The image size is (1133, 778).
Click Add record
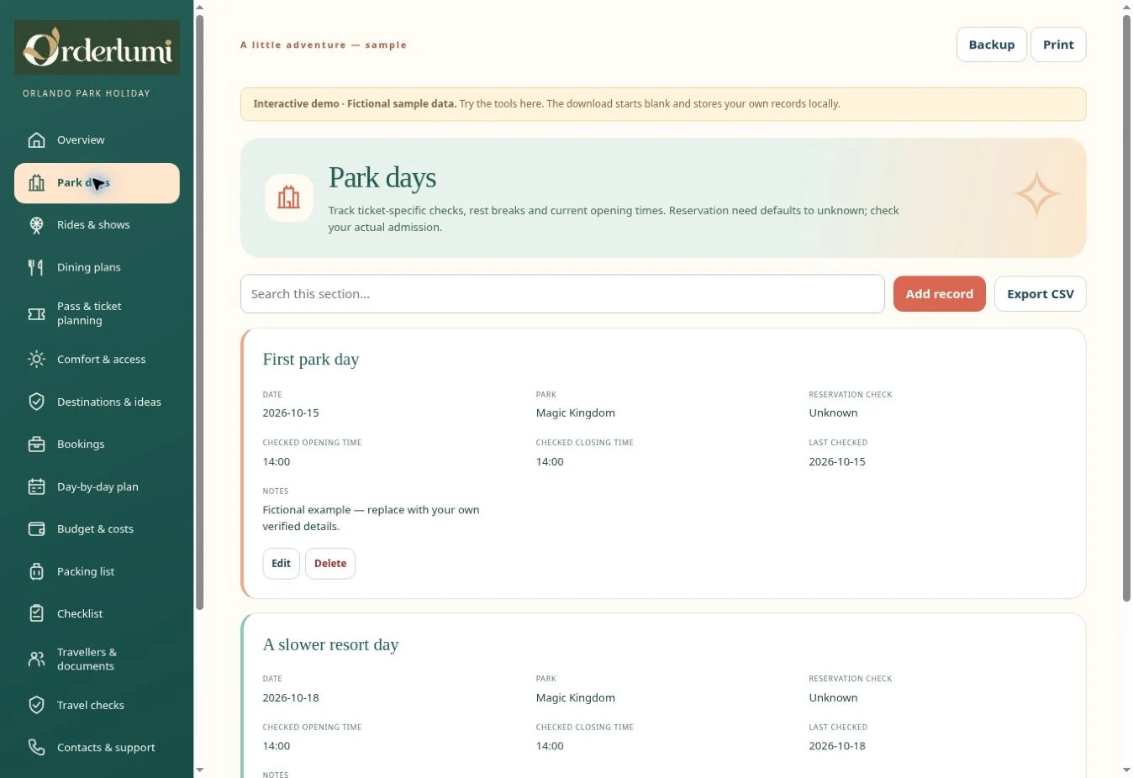(x=939, y=294)
